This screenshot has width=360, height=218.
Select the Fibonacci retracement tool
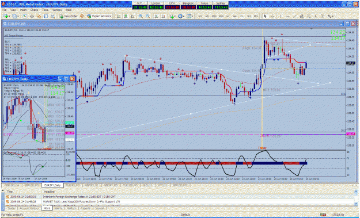pyautogui.click(x=309, y=16)
